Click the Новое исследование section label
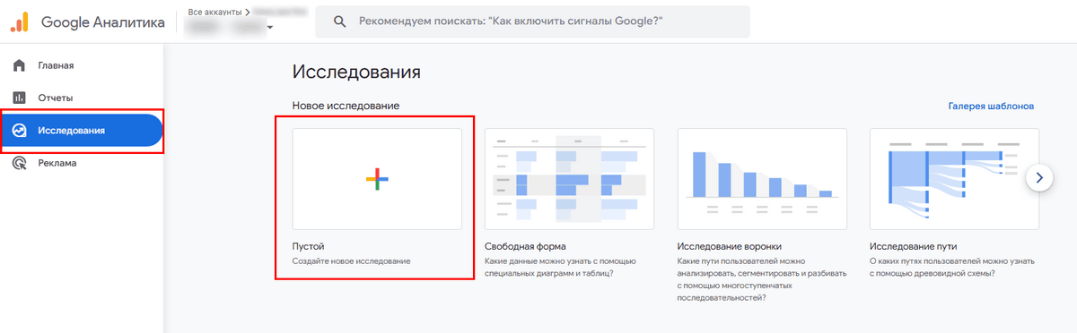Image resolution: width=1077 pixels, height=333 pixels. (346, 106)
